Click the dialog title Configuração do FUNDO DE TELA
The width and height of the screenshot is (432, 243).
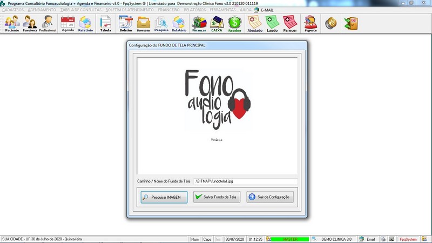point(167,45)
